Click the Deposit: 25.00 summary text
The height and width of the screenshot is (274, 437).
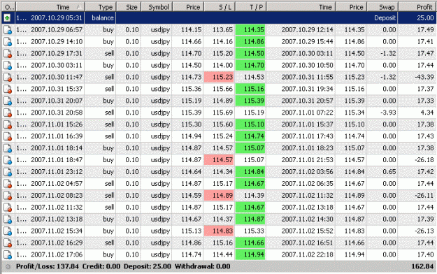[x=147, y=267]
